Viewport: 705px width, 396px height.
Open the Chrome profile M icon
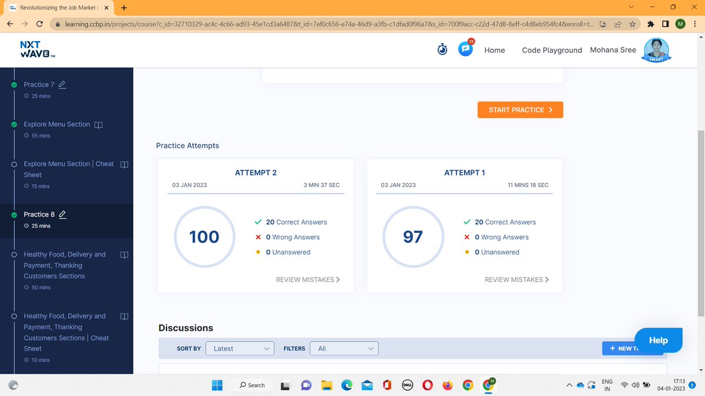[680, 24]
